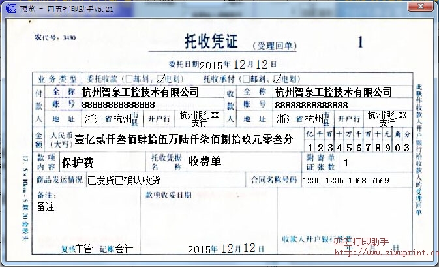Toggle the checked 电划 box under 委托收款

pyautogui.click(x=160, y=79)
